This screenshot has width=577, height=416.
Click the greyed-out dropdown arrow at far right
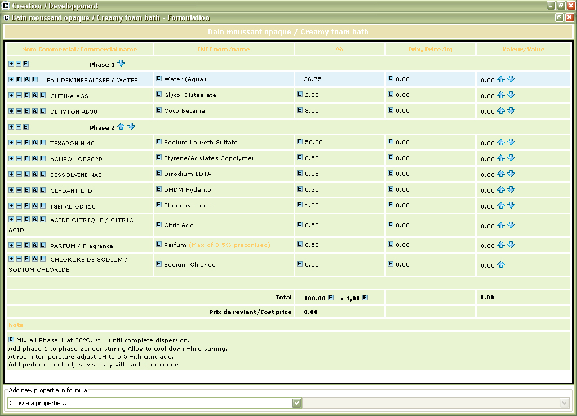coord(565,403)
